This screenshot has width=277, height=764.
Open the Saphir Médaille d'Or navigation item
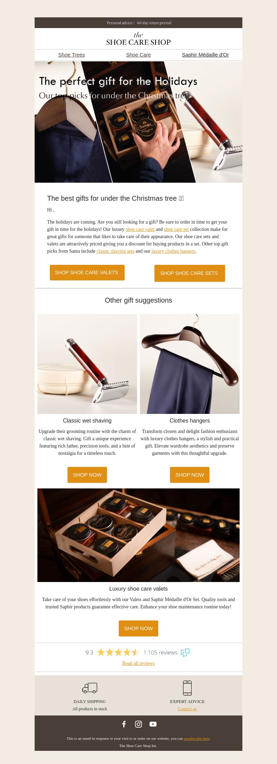pyautogui.click(x=205, y=55)
